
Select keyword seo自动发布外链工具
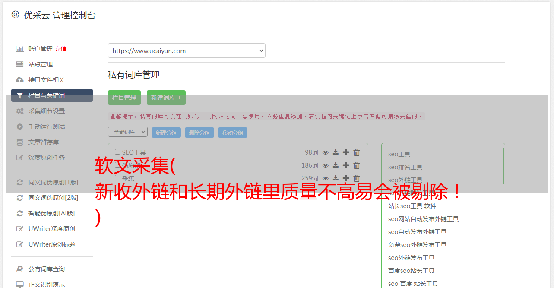[418, 232]
